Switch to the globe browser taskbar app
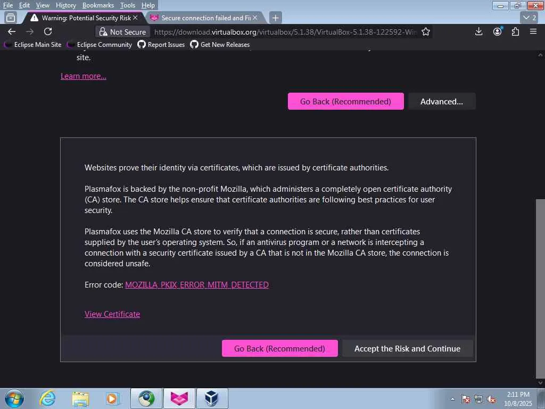The height and width of the screenshot is (409, 545). point(146,398)
